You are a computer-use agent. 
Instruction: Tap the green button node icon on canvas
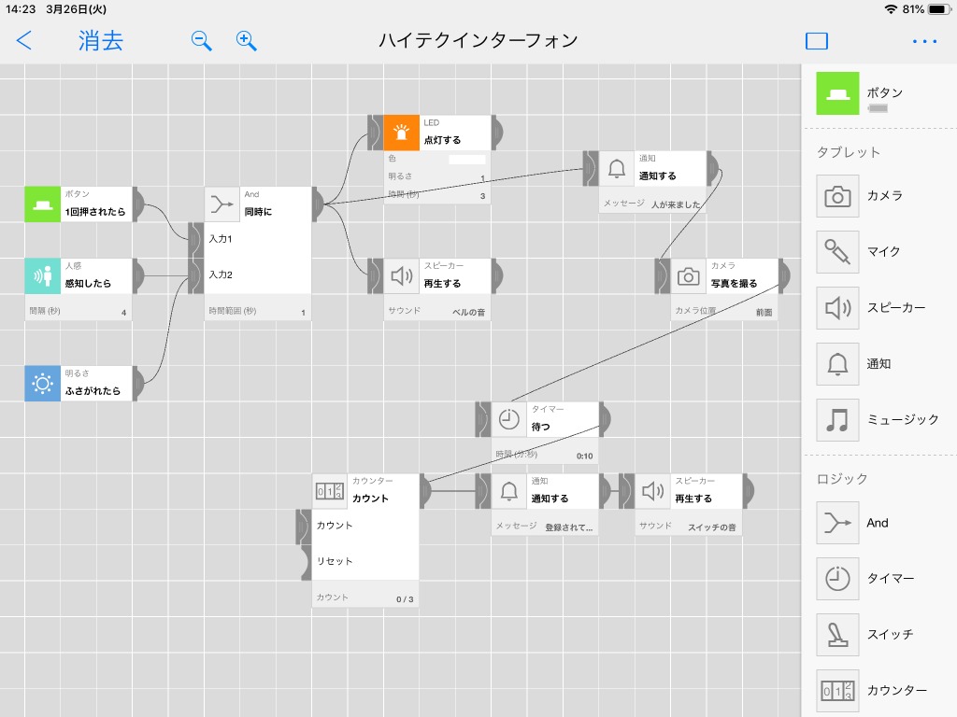coord(42,204)
